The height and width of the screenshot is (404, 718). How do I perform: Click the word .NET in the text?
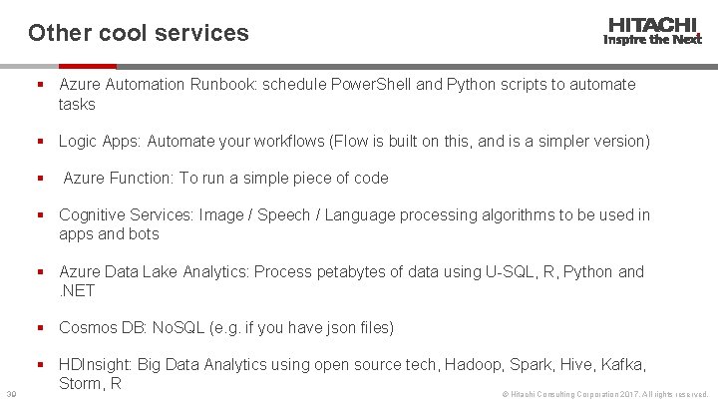pos(77,290)
